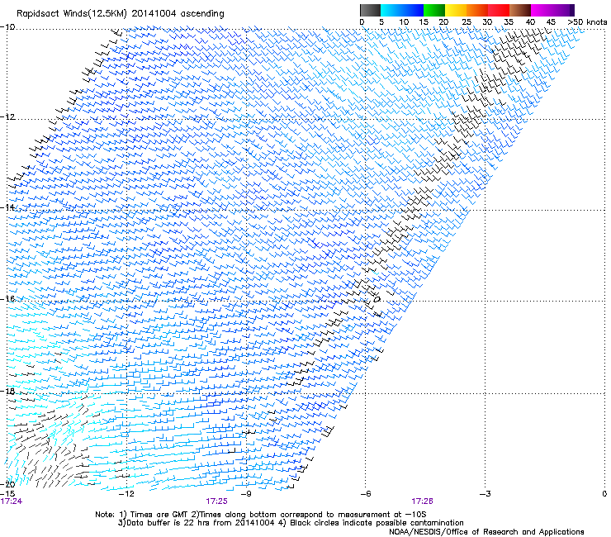
Task: Click the '20' legend label under color bar
Action: click(443, 21)
